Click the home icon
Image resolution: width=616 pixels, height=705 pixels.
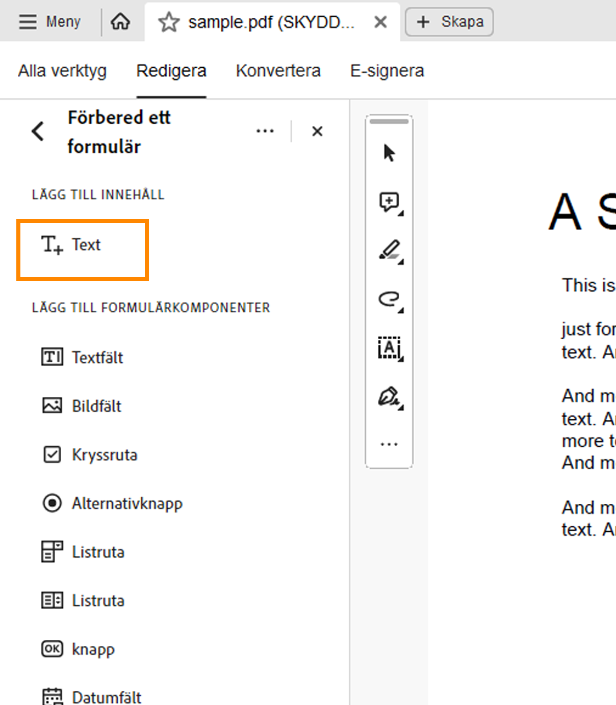click(120, 21)
